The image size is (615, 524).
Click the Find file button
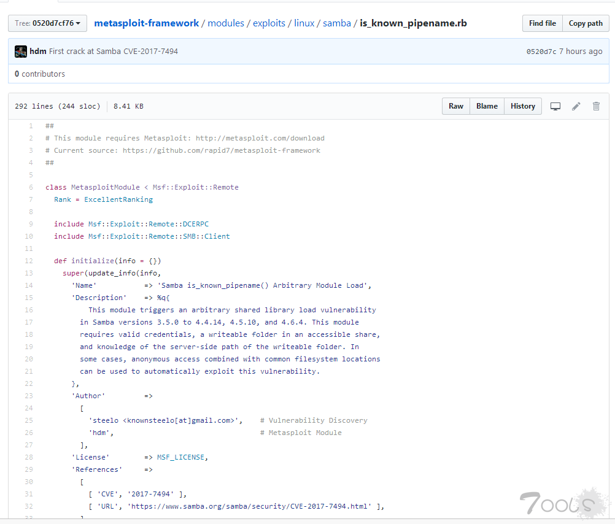pyautogui.click(x=542, y=23)
